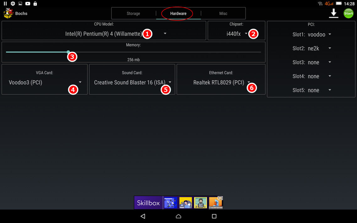
Task: Tap the lock notification icon
Action: click(35, 3)
